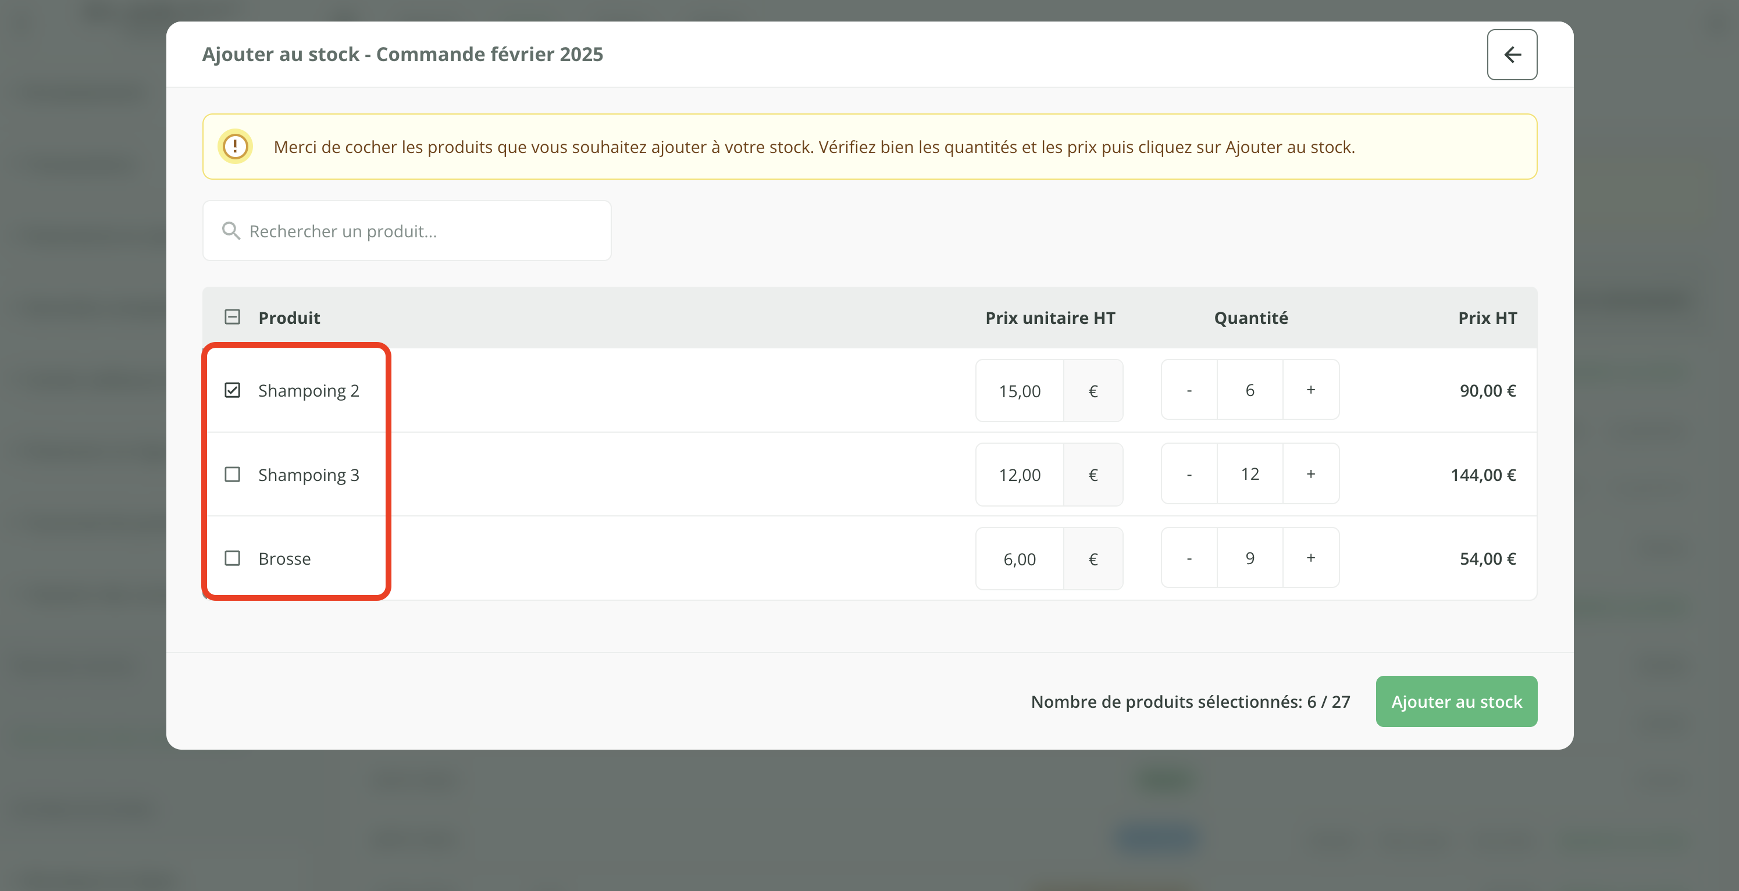Focus the Rechercher un produit search field
The height and width of the screenshot is (891, 1739).
[419, 231]
